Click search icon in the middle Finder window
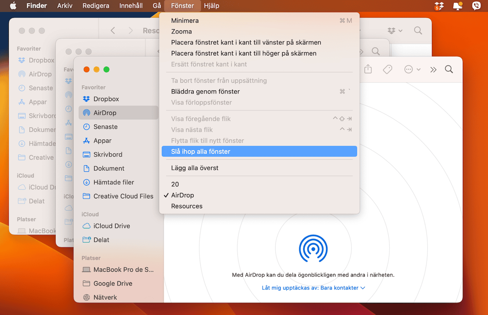Viewport: 488px width, 315px height. pyautogui.click(x=376, y=51)
